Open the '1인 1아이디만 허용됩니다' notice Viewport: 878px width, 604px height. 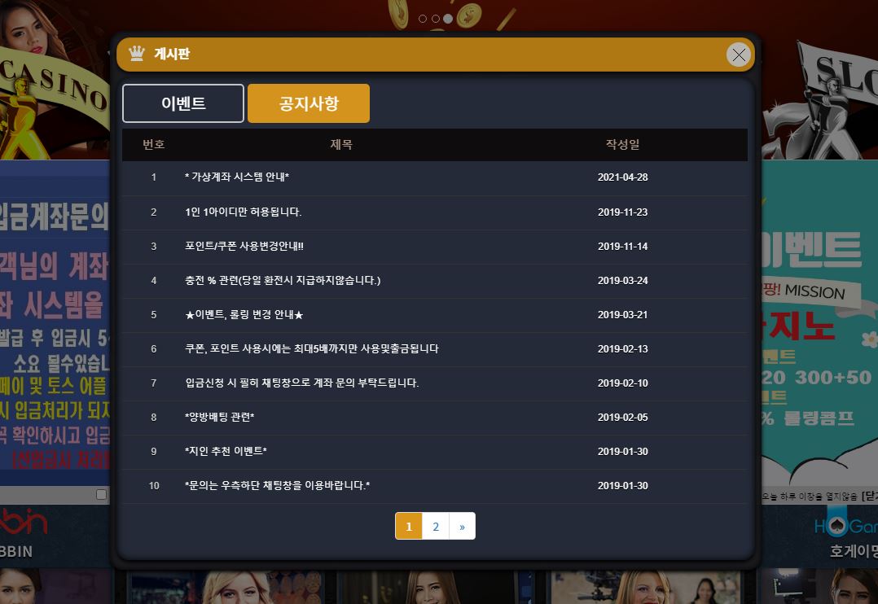[243, 212]
